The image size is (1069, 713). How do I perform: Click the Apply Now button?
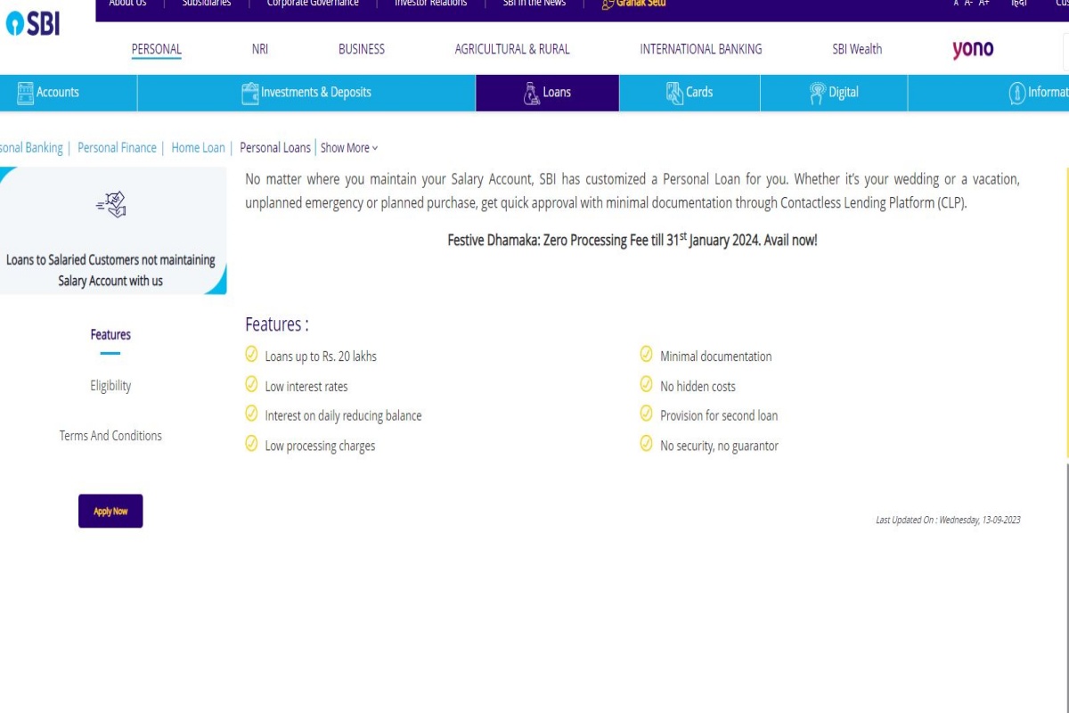[110, 511]
